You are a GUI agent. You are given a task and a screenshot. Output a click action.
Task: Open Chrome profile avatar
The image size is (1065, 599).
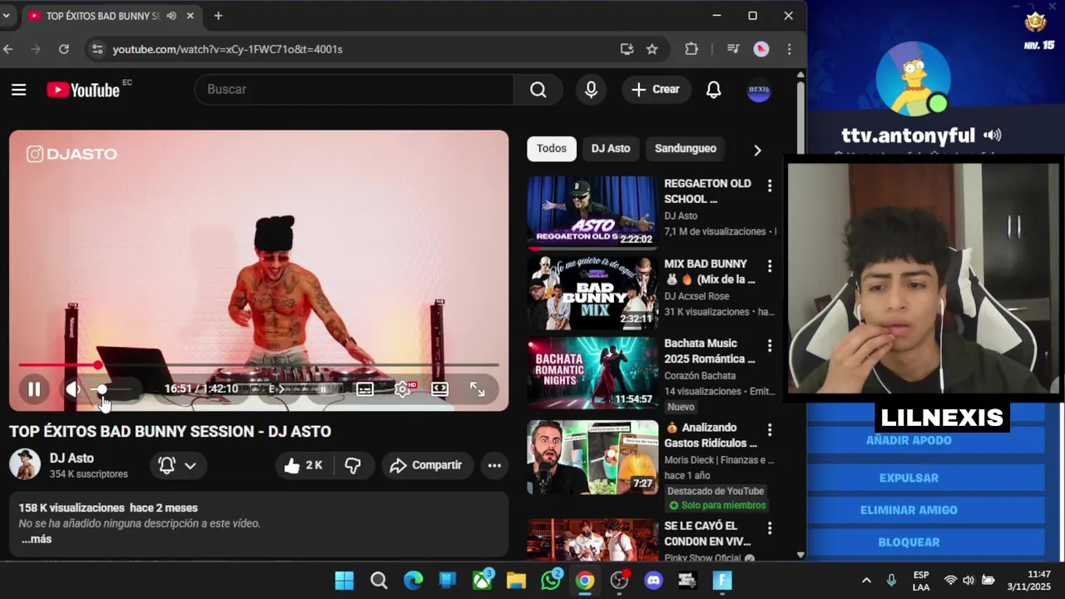(x=760, y=49)
